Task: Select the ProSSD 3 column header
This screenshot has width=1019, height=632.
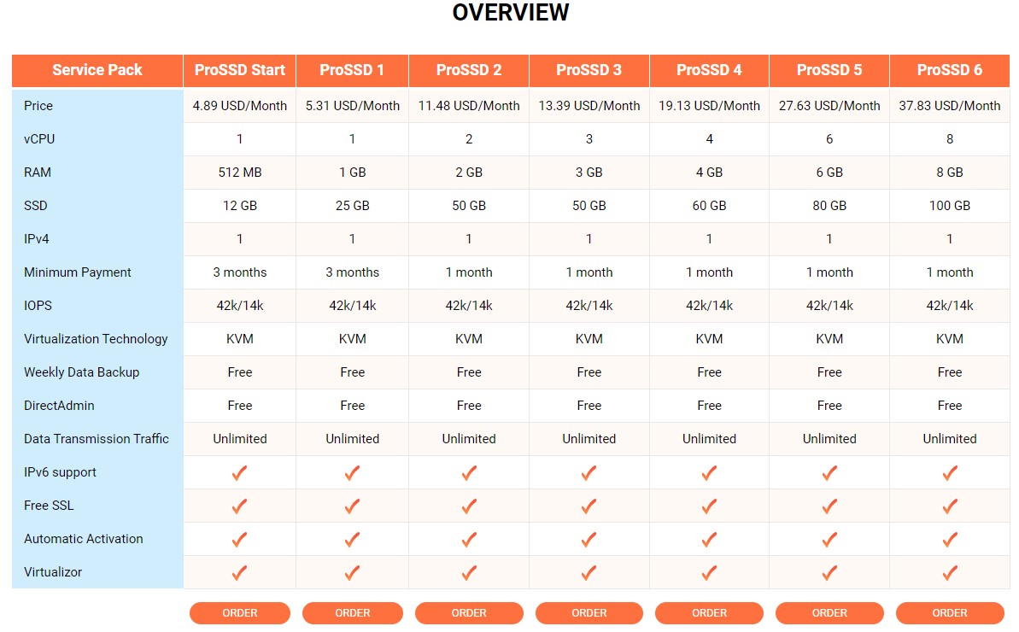Action: [x=589, y=70]
